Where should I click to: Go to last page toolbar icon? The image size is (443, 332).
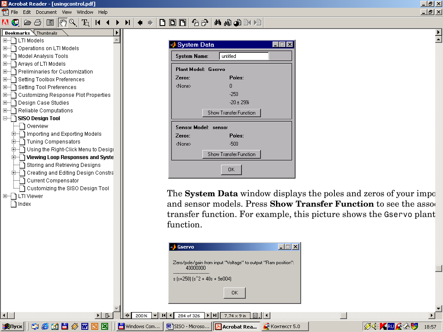pos(128,22)
